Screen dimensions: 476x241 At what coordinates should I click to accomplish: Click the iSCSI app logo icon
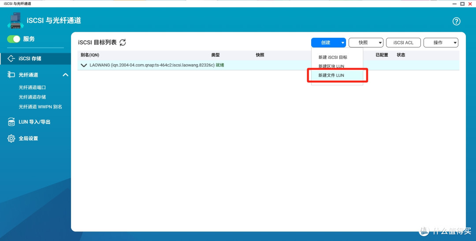click(15, 21)
